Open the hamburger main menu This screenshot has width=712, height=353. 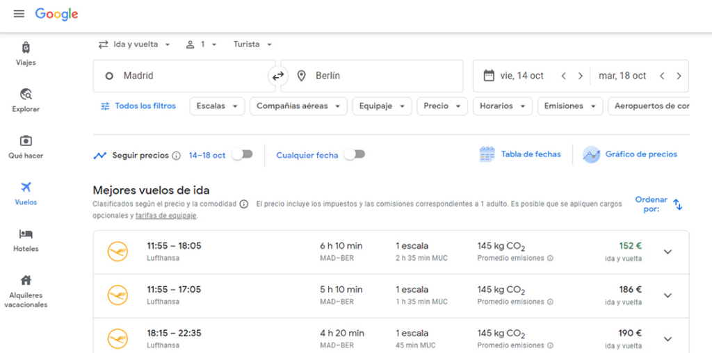click(19, 14)
